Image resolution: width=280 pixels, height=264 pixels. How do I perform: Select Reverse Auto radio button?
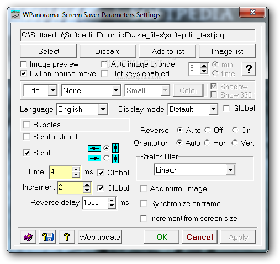[179, 130]
